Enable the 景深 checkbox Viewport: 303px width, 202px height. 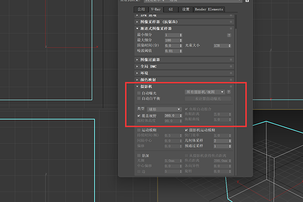click(x=139, y=155)
